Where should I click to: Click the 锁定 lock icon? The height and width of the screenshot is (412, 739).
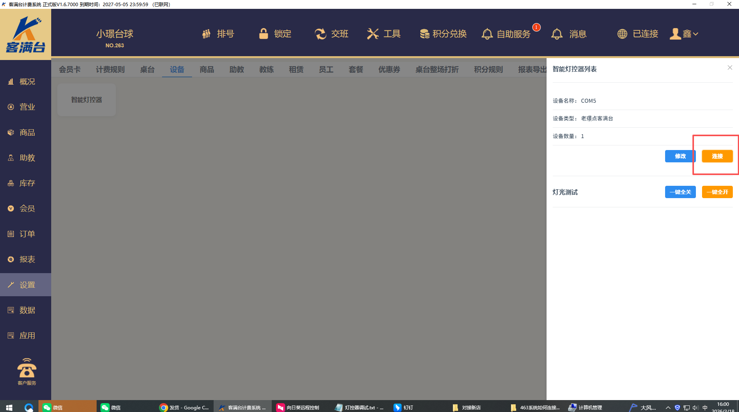tap(263, 34)
